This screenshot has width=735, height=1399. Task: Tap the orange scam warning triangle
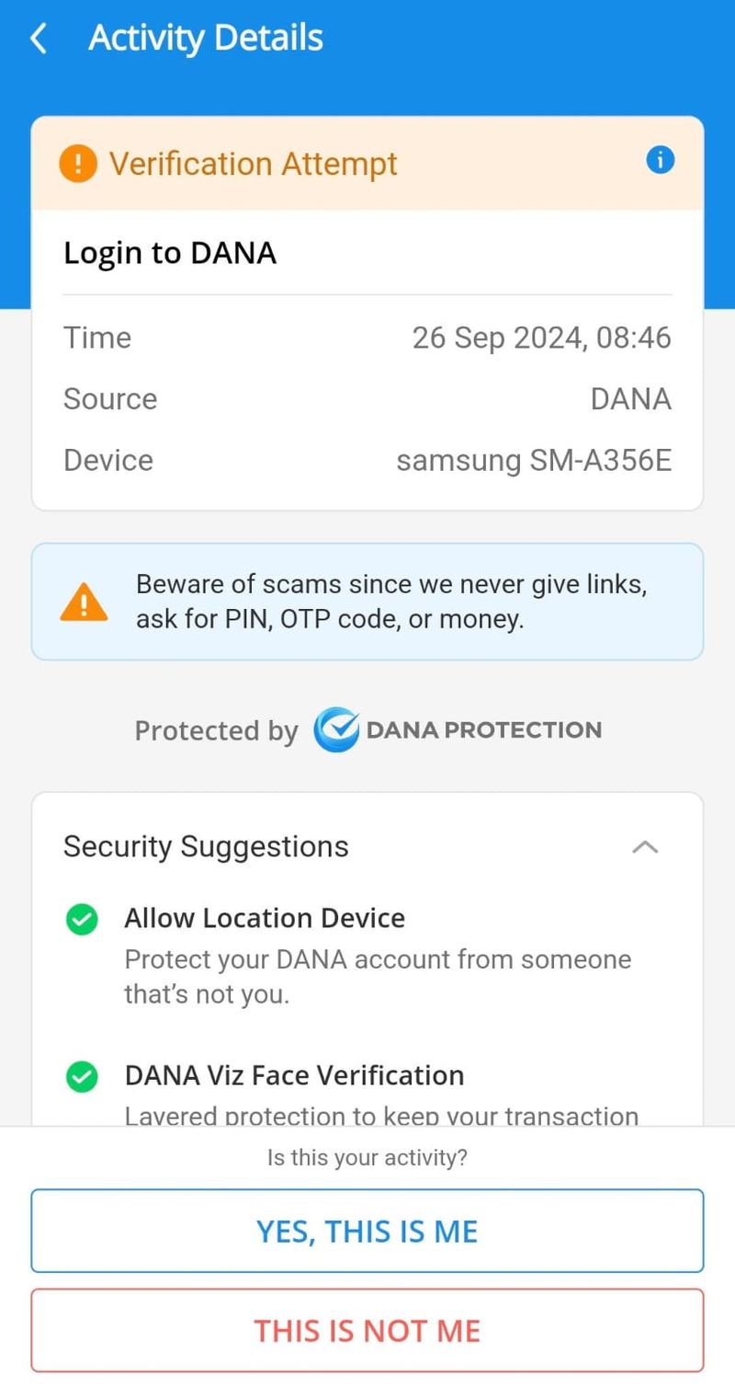(x=84, y=602)
